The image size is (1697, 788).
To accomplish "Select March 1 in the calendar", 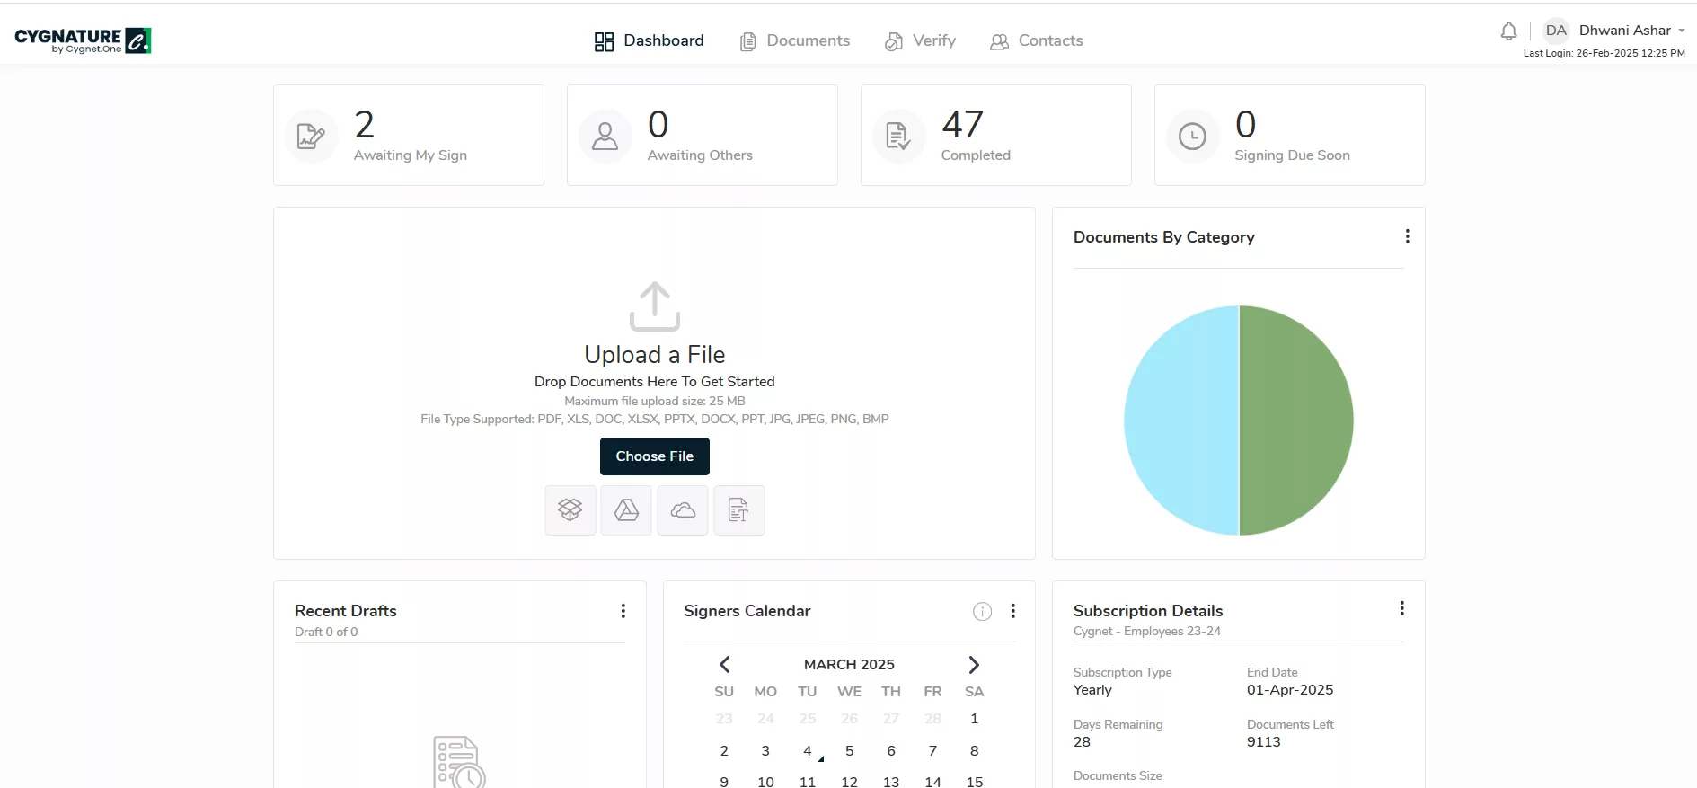I will 974,719.
